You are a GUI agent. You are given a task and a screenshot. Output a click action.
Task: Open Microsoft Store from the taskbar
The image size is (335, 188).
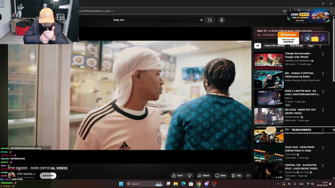click(191, 184)
